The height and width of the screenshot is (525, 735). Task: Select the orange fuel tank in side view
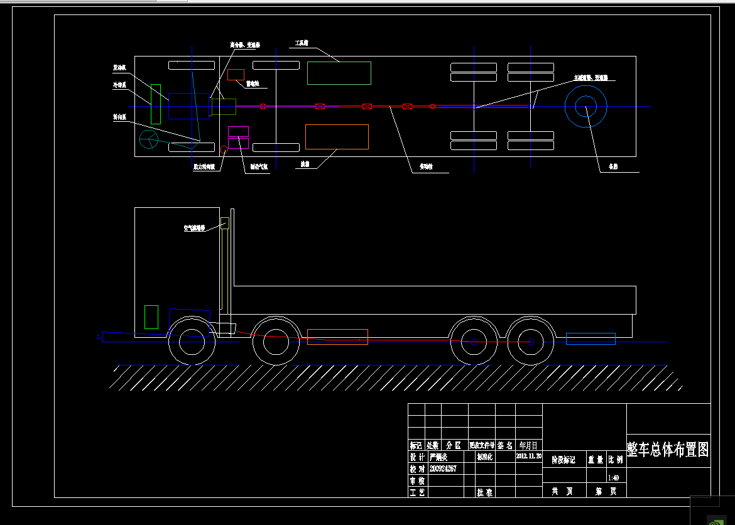pyautogui.click(x=337, y=337)
